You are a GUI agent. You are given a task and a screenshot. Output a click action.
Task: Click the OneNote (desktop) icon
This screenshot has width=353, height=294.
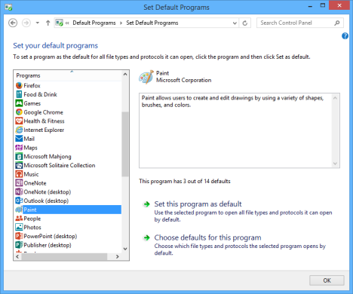[19, 192]
